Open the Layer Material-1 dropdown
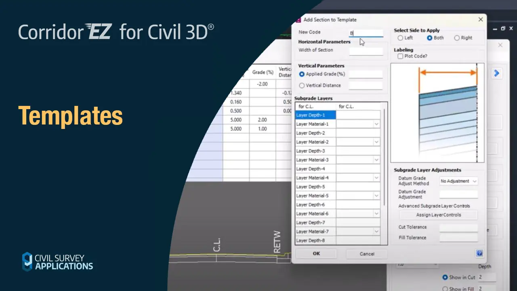Viewport: 517px width, 291px height. click(x=376, y=124)
